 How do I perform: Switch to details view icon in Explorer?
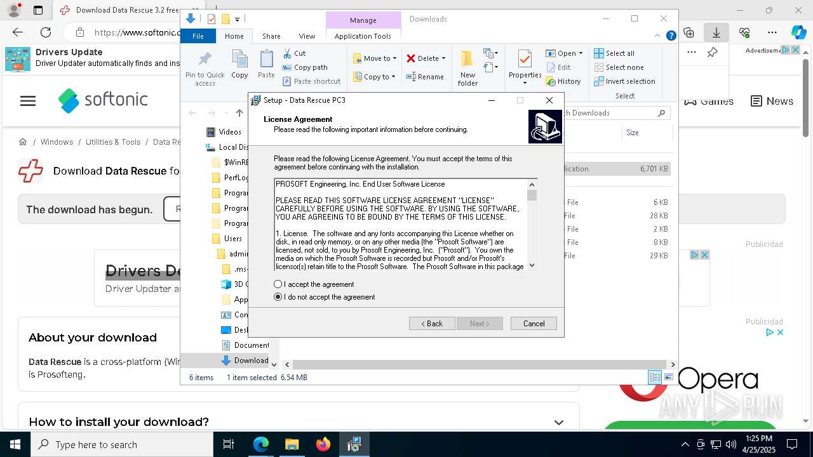tap(655, 377)
